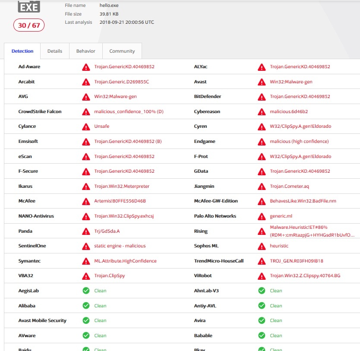This screenshot has height=351, width=360.
Task: Click the 30 / 67 detection score badge
Action: 29,25
